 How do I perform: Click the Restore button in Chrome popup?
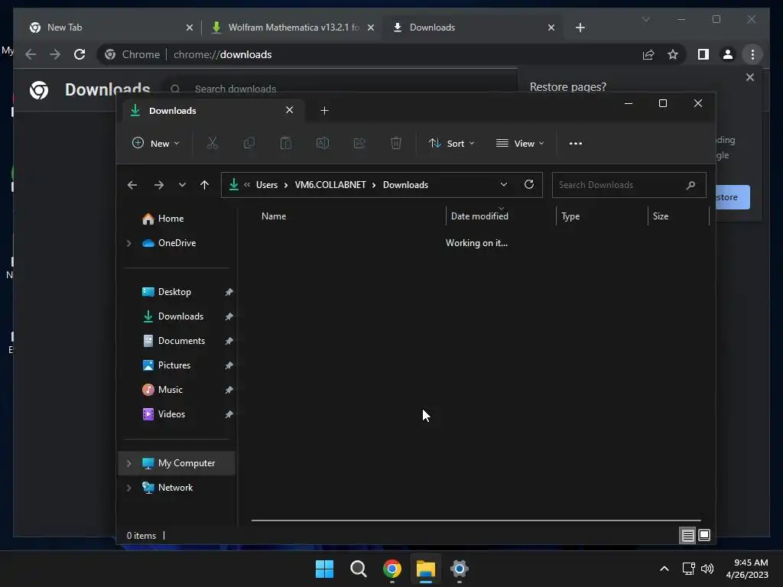pyautogui.click(x=733, y=197)
